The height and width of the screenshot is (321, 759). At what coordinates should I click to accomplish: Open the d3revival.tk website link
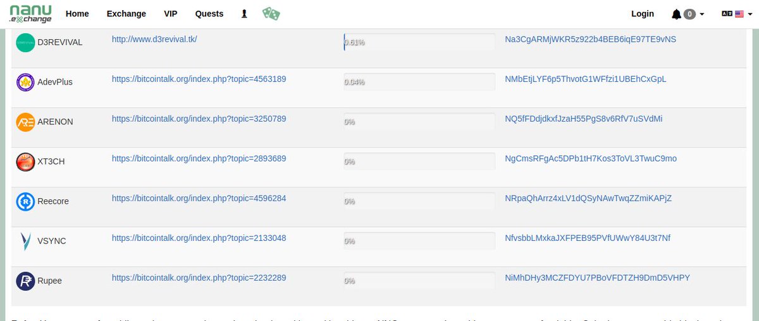pyautogui.click(x=154, y=39)
